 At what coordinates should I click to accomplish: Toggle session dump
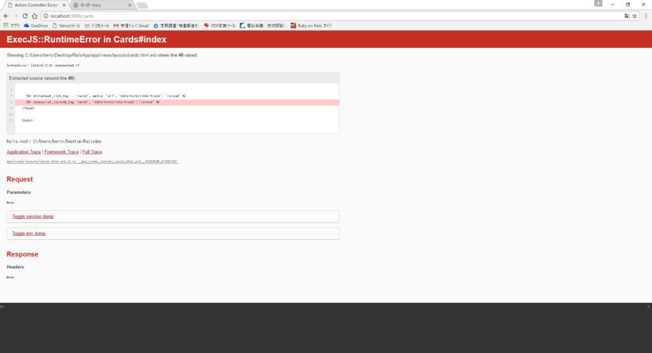(x=33, y=216)
